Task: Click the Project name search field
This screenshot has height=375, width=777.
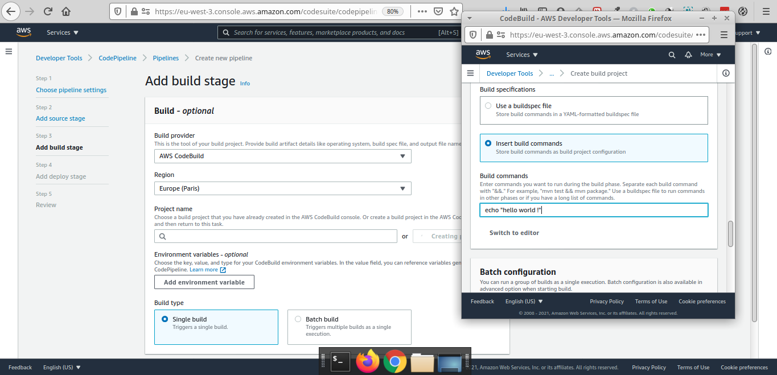Action: click(276, 236)
